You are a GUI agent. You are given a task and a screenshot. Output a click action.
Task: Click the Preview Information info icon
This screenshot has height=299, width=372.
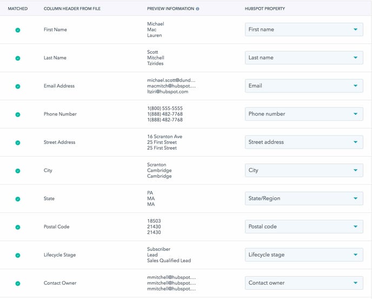(x=197, y=9)
